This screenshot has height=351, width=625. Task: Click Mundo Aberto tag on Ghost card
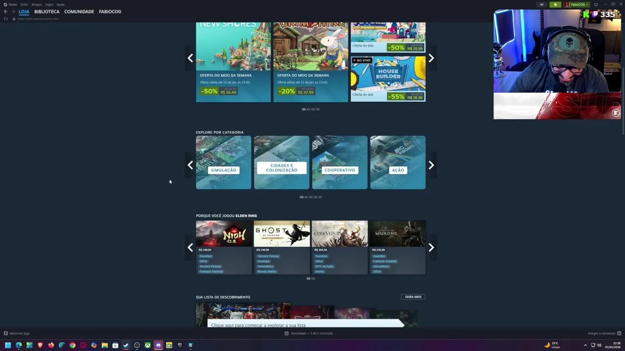pos(267,271)
